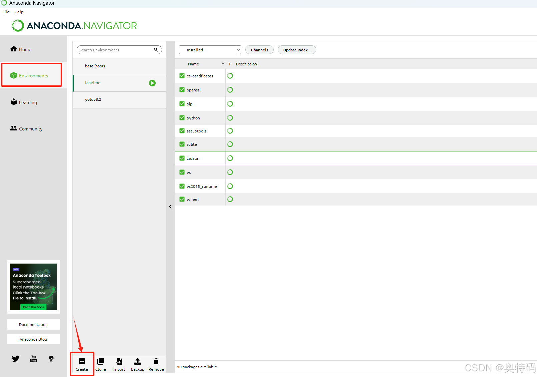Uncheck the openssl package checkbox
537x377 pixels.
(x=182, y=90)
